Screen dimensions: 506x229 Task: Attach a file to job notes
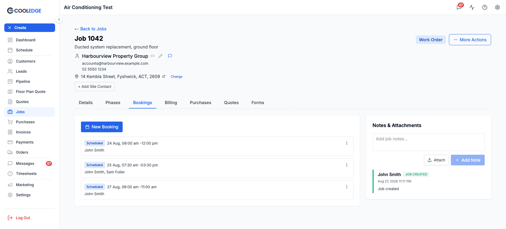tap(436, 160)
